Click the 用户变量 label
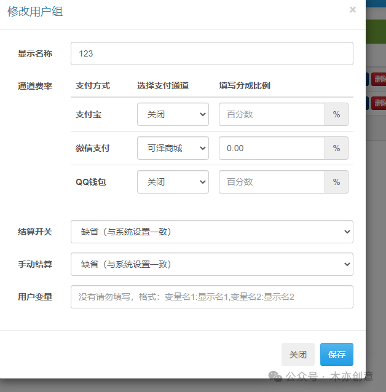Image resolution: width=386 pixels, height=392 pixels. tap(35, 297)
